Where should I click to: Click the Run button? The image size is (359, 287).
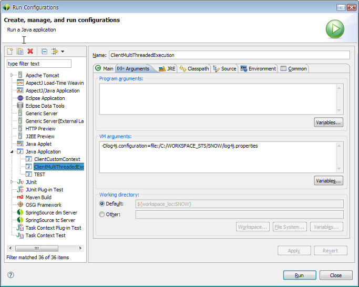pyautogui.click(x=300, y=275)
